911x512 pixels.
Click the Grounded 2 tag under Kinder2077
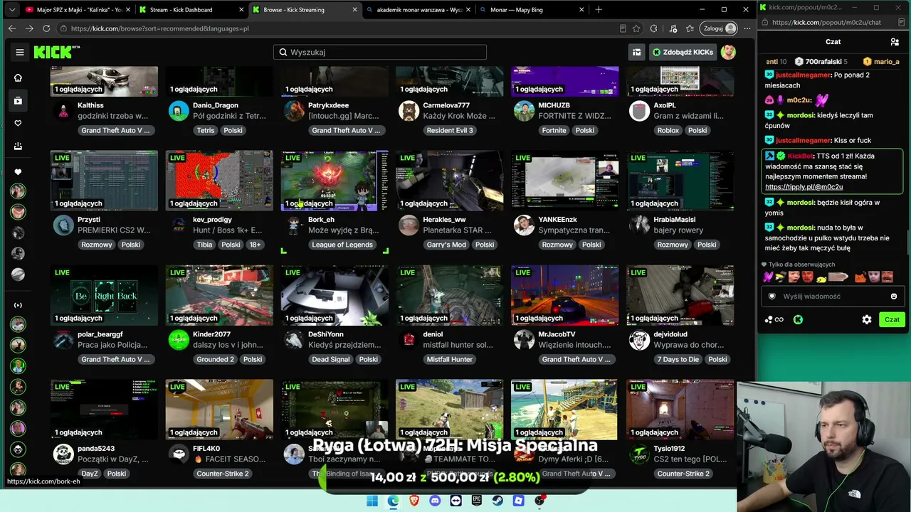[x=215, y=359]
